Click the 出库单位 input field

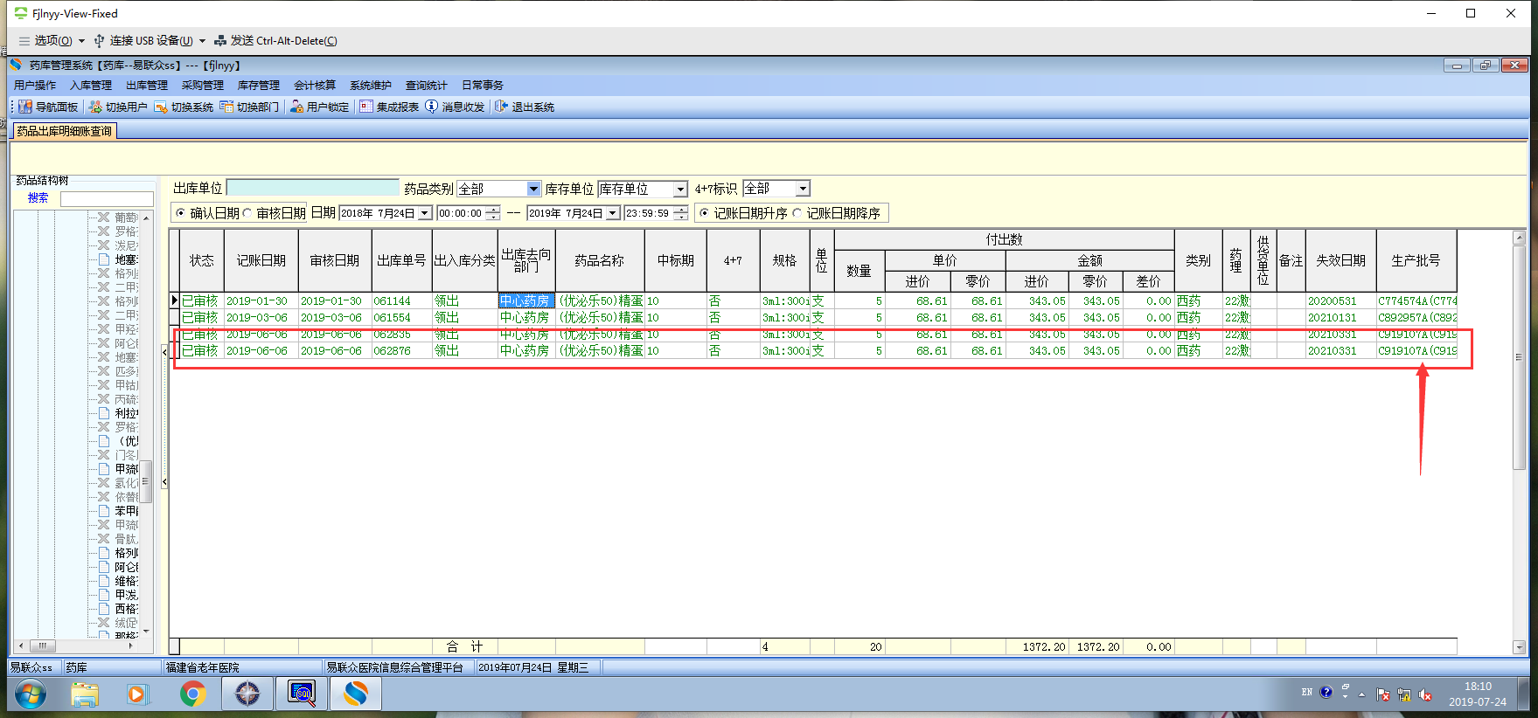312,188
